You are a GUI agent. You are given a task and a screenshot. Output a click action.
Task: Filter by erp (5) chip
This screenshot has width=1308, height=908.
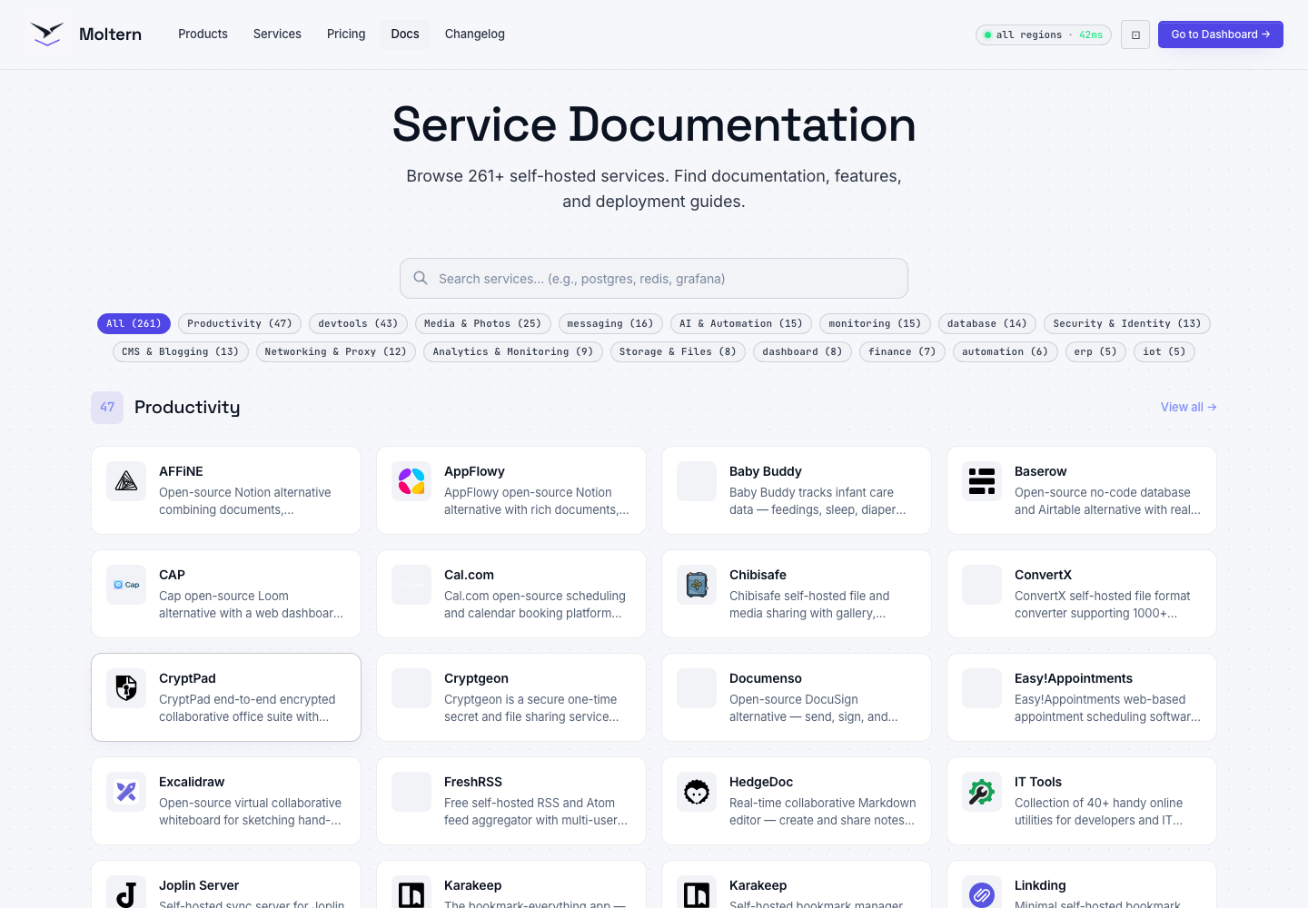pyautogui.click(x=1095, y=351)
